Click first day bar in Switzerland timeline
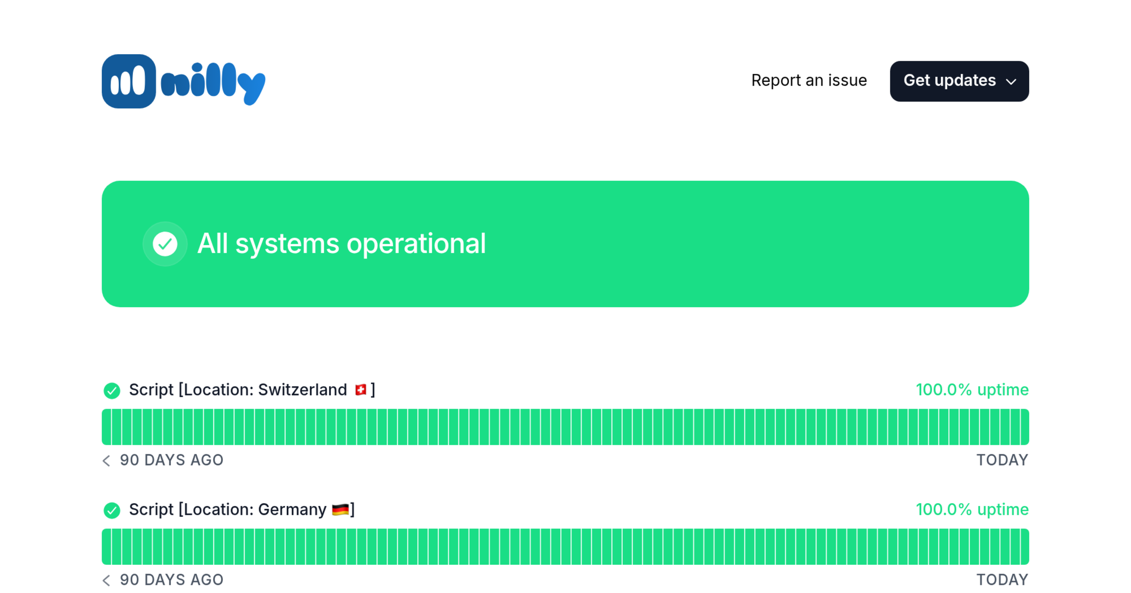Screen dimensions: 1131x593 point(107,427)
